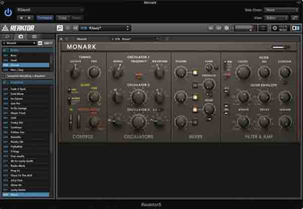Select the Trilogy snapshot
This screenshot has width=303, height=209.
tap(26, 152)
